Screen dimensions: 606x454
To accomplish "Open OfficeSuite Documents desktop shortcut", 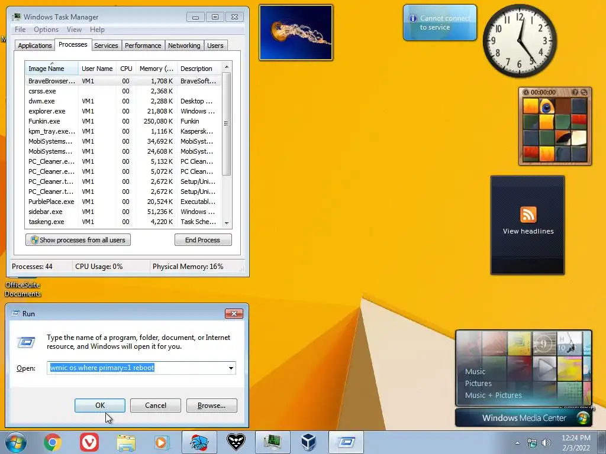I will point(22,288).
